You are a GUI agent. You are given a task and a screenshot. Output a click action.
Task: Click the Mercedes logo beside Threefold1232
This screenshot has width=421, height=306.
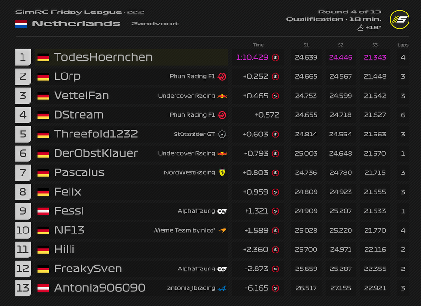click(x=222, y=134)
